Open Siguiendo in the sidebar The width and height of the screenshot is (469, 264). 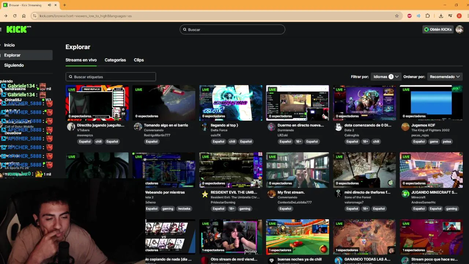[14, 65]
